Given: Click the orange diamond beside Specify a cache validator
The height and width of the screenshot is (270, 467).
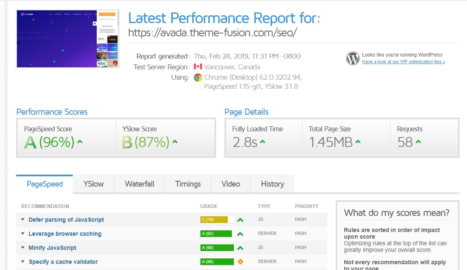Looking at the screenshot, I should (240, 261).
